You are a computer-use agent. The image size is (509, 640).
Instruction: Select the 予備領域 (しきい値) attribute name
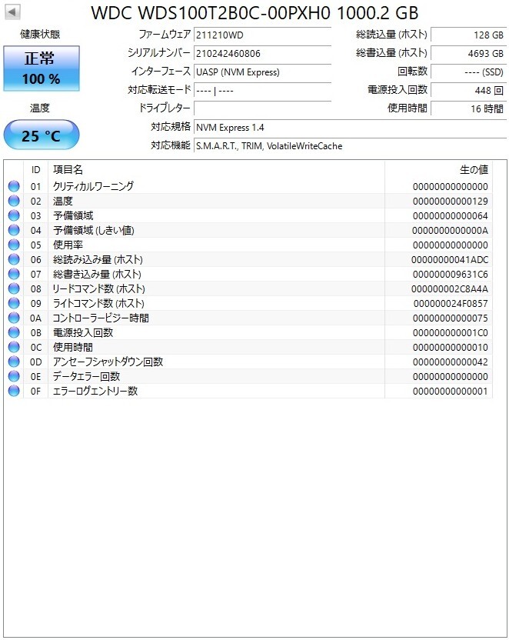[93, 230]
